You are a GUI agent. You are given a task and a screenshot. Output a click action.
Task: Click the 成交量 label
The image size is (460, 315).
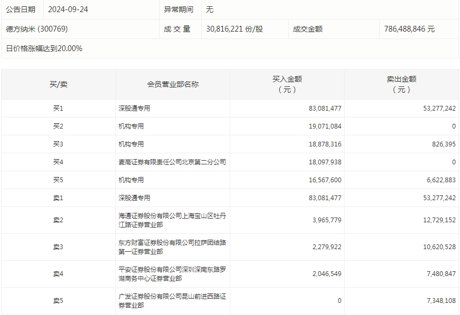177,29
